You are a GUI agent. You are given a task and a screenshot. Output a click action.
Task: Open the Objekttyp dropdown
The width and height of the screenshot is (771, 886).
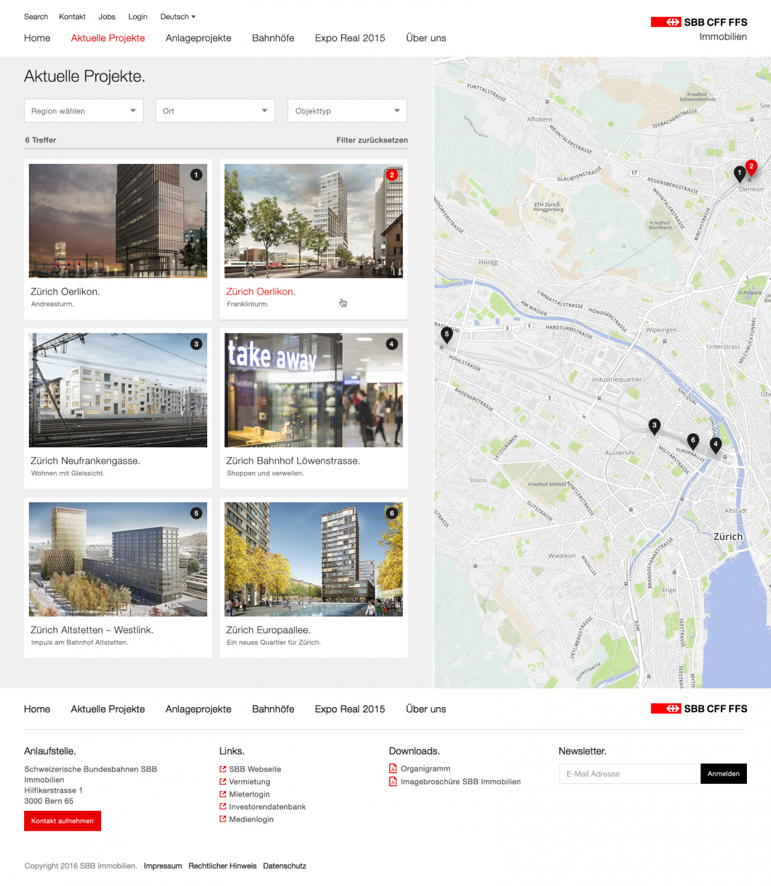click(347, 111)
